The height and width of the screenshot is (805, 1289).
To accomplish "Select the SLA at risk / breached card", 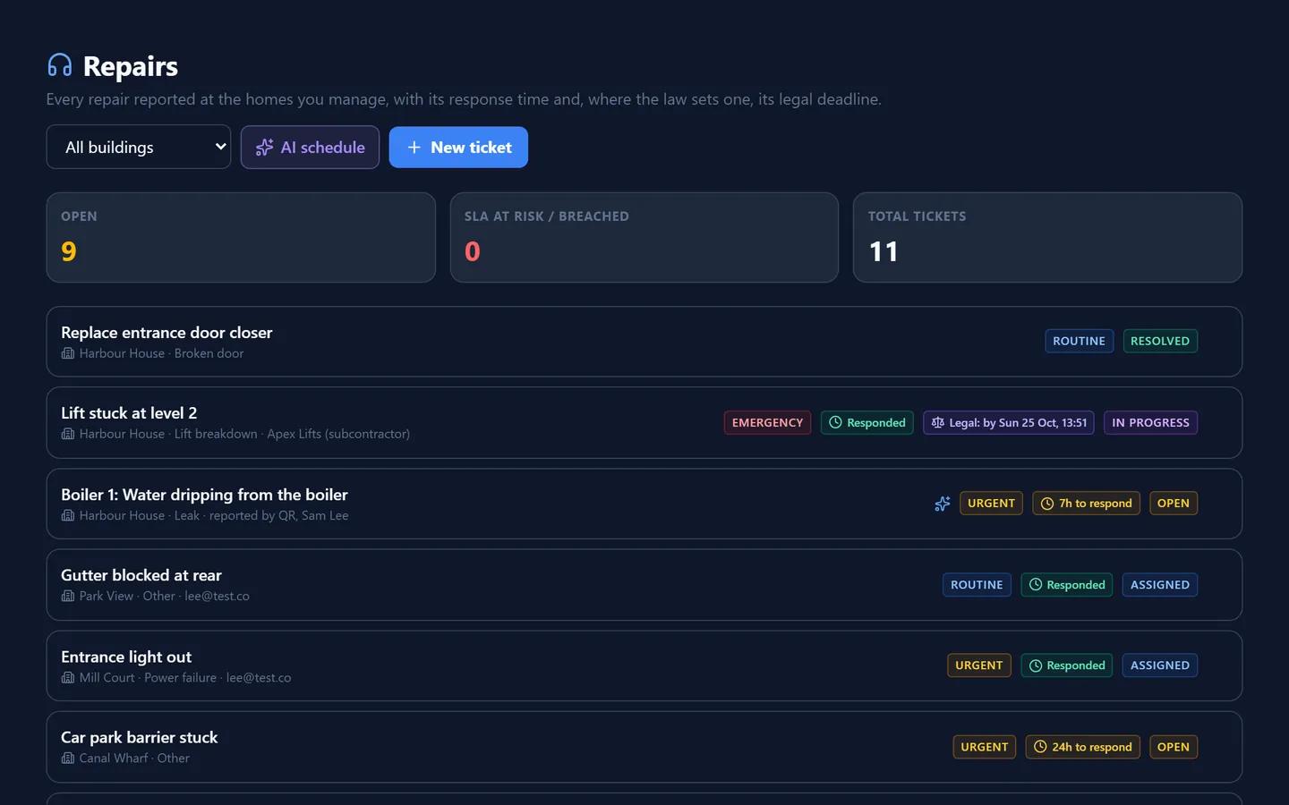I will [644, 238].
